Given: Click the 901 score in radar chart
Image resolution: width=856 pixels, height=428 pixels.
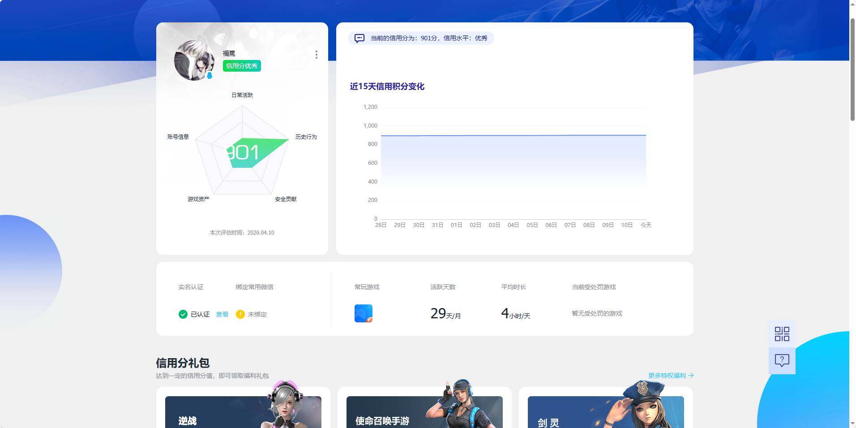Looking at the screenshot, I should tap(242, 153).
